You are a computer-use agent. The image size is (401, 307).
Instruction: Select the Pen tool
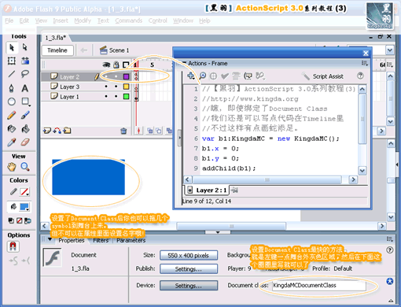(12, 88)
